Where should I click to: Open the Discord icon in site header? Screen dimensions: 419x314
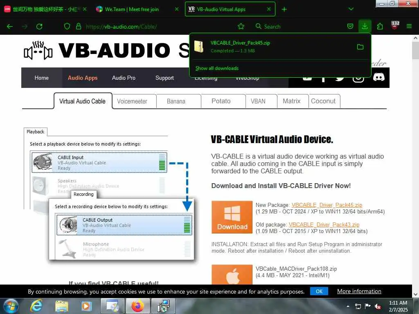tap(378, 77)
